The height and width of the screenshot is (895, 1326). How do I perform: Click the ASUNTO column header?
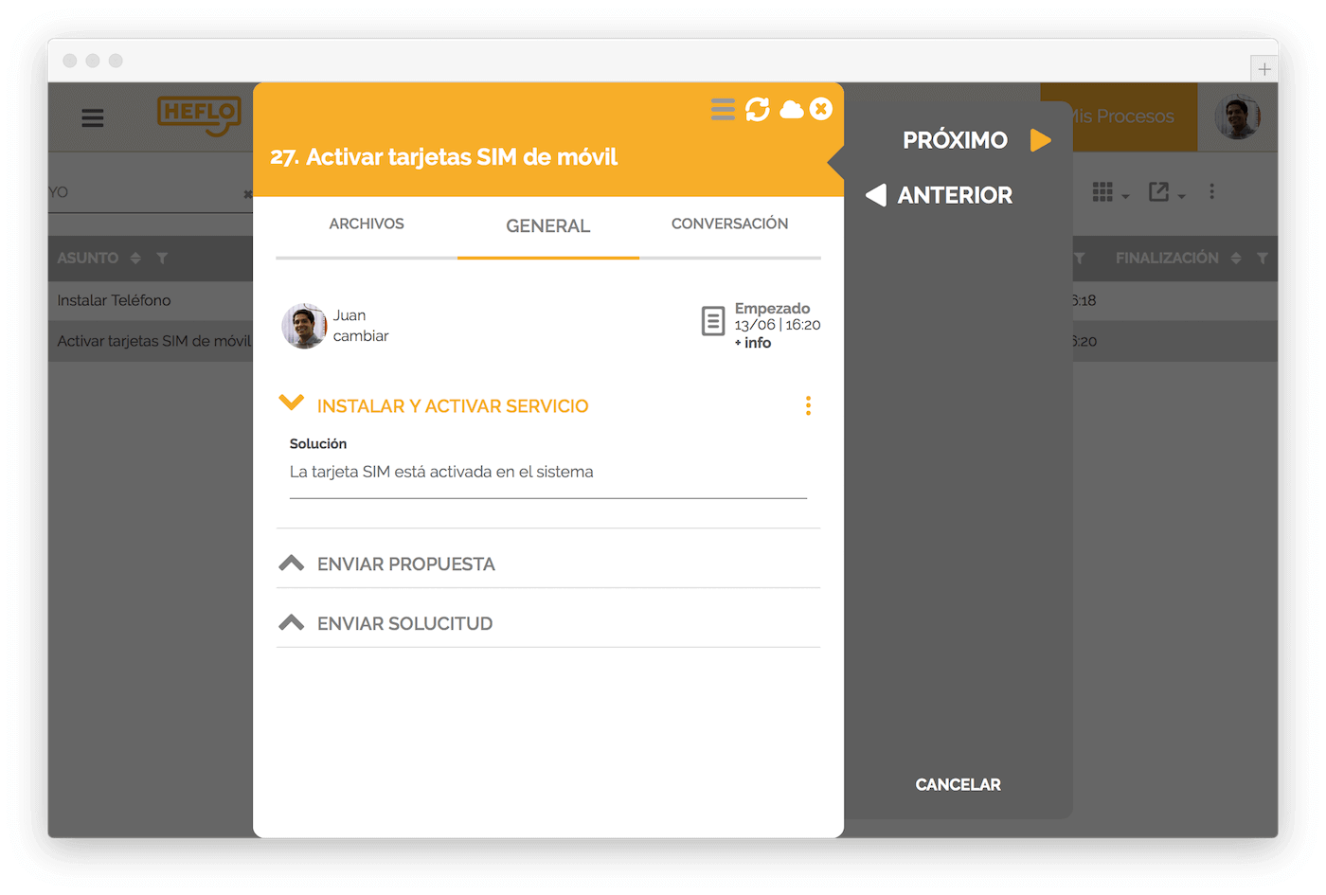[x=87, y=259]
